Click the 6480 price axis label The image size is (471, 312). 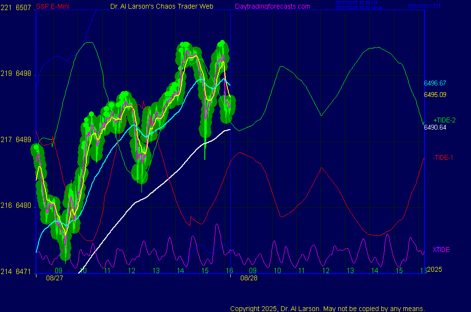(24, 205)
